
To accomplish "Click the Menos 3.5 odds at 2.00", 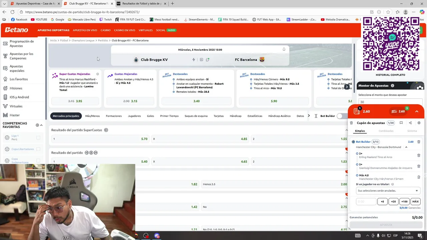I will pyautogui.click(x=275, y=184).
